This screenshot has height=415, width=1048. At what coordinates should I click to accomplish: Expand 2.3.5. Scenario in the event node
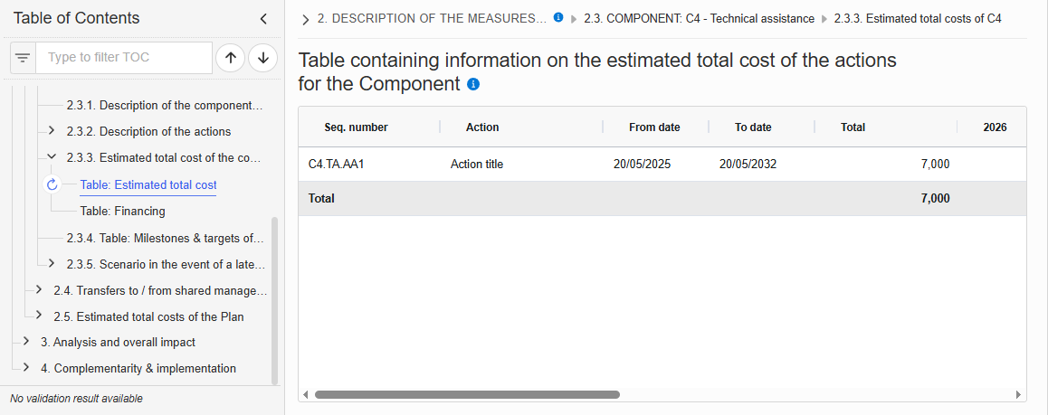(52, 263)
